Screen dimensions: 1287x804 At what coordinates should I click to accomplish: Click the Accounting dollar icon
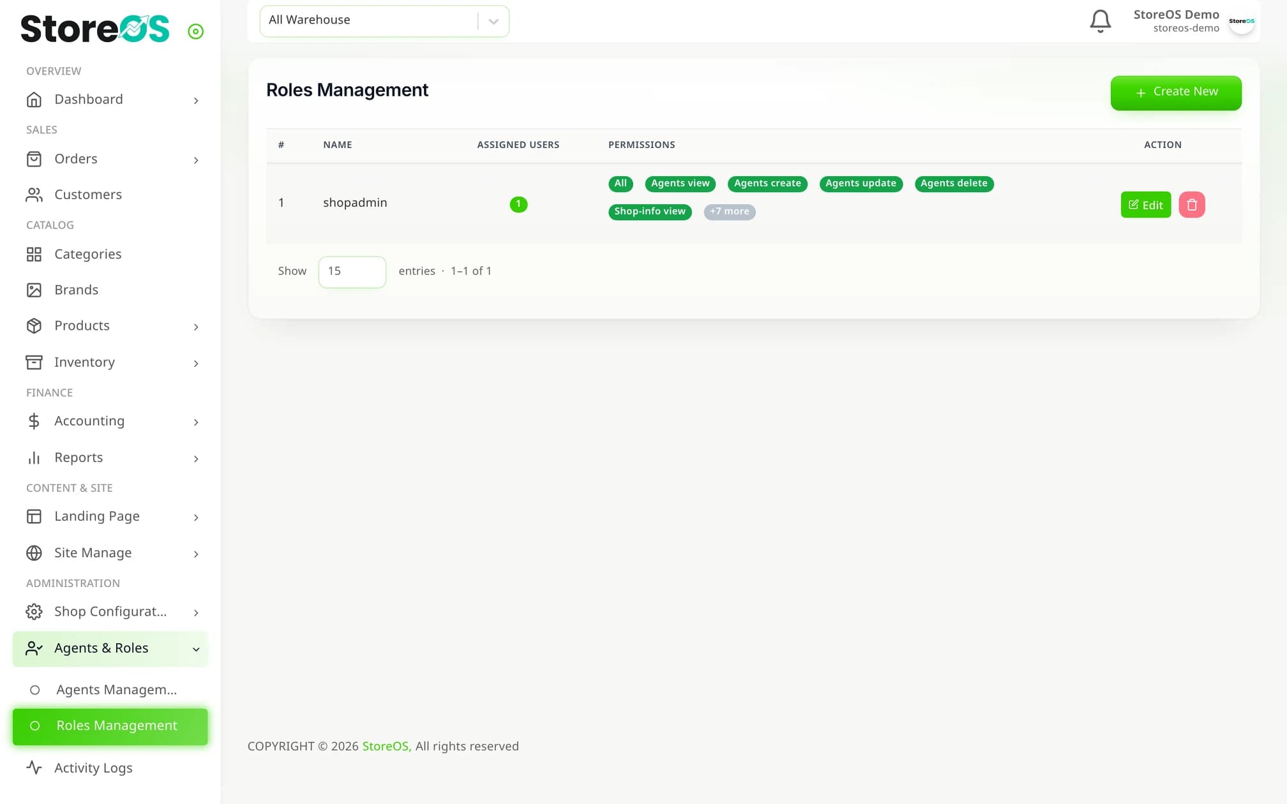point(34,421)
